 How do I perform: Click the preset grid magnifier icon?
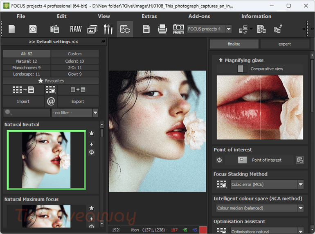click(51, 90)
